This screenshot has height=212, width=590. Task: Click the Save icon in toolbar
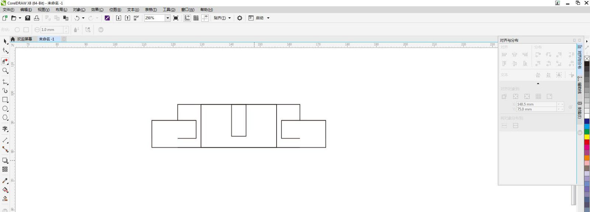28,18
